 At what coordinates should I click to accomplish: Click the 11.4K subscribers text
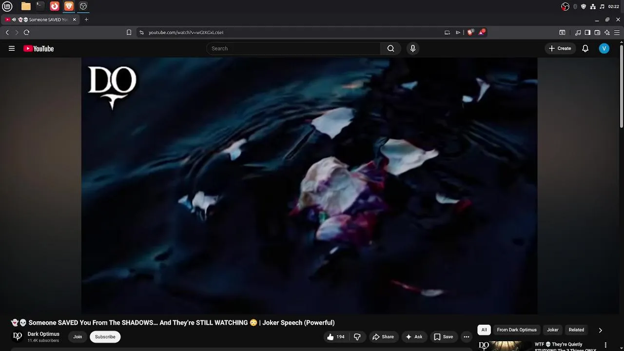tap(43, 340)
